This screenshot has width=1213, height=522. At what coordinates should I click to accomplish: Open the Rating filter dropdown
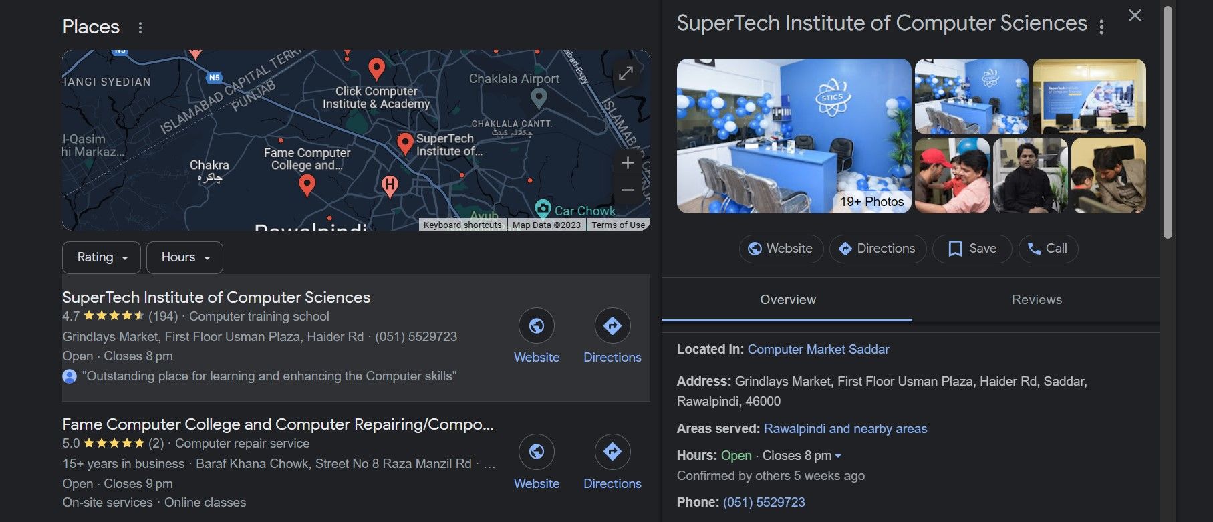(102, 257)
